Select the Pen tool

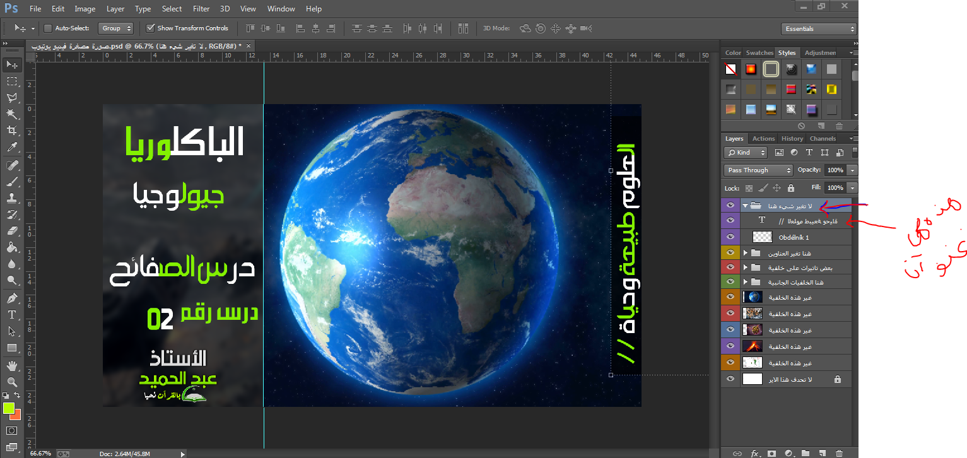(x=11, y=298)
